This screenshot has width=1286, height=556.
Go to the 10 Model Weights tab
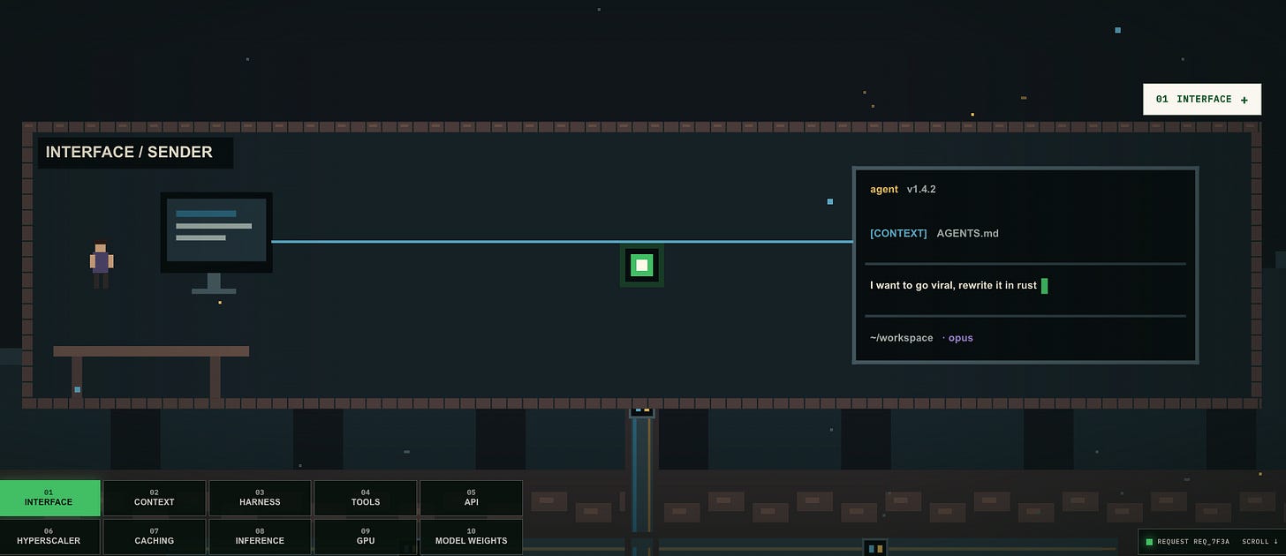pos(471,537)
